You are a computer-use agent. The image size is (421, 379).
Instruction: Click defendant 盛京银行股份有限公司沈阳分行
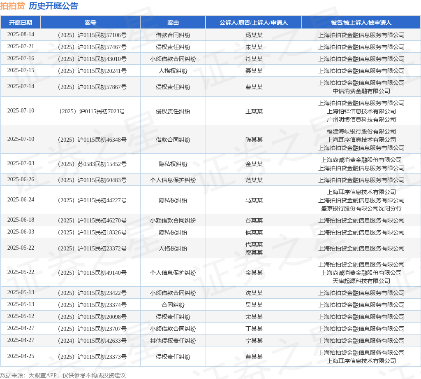[361, 208]
